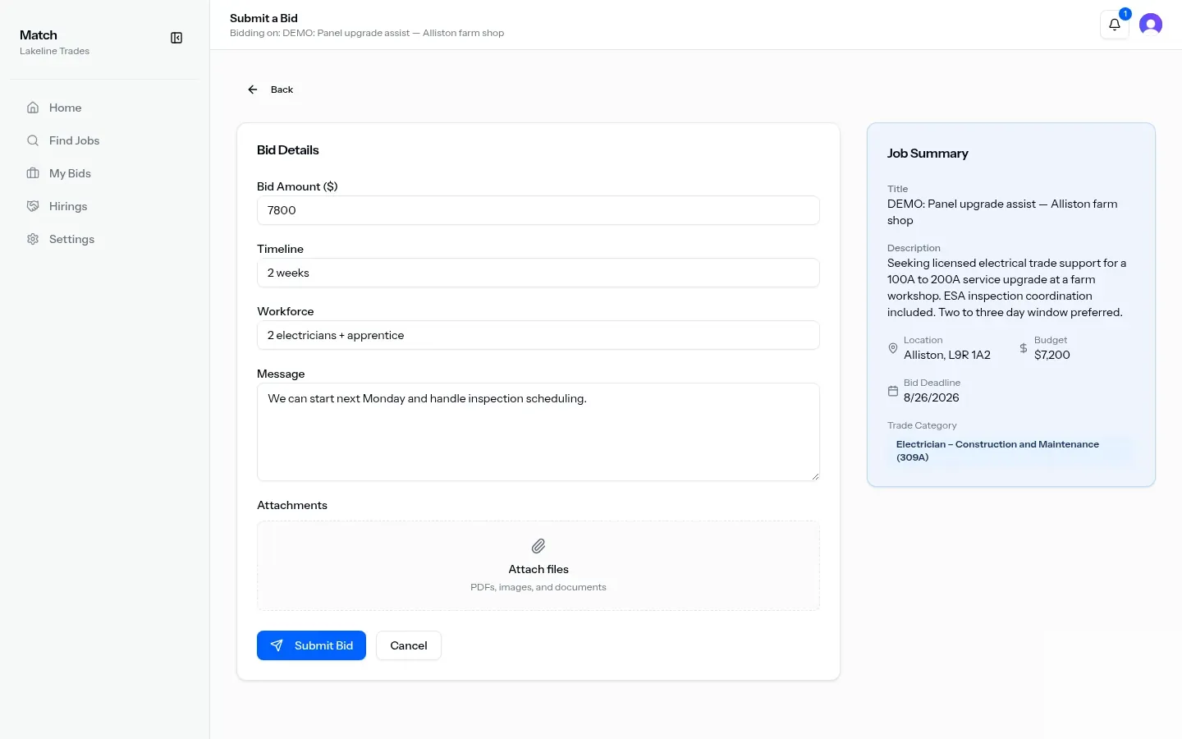1182x739 pixels.
Task: Open My Bids in sidebar
Action: click(x=105, y=173)
